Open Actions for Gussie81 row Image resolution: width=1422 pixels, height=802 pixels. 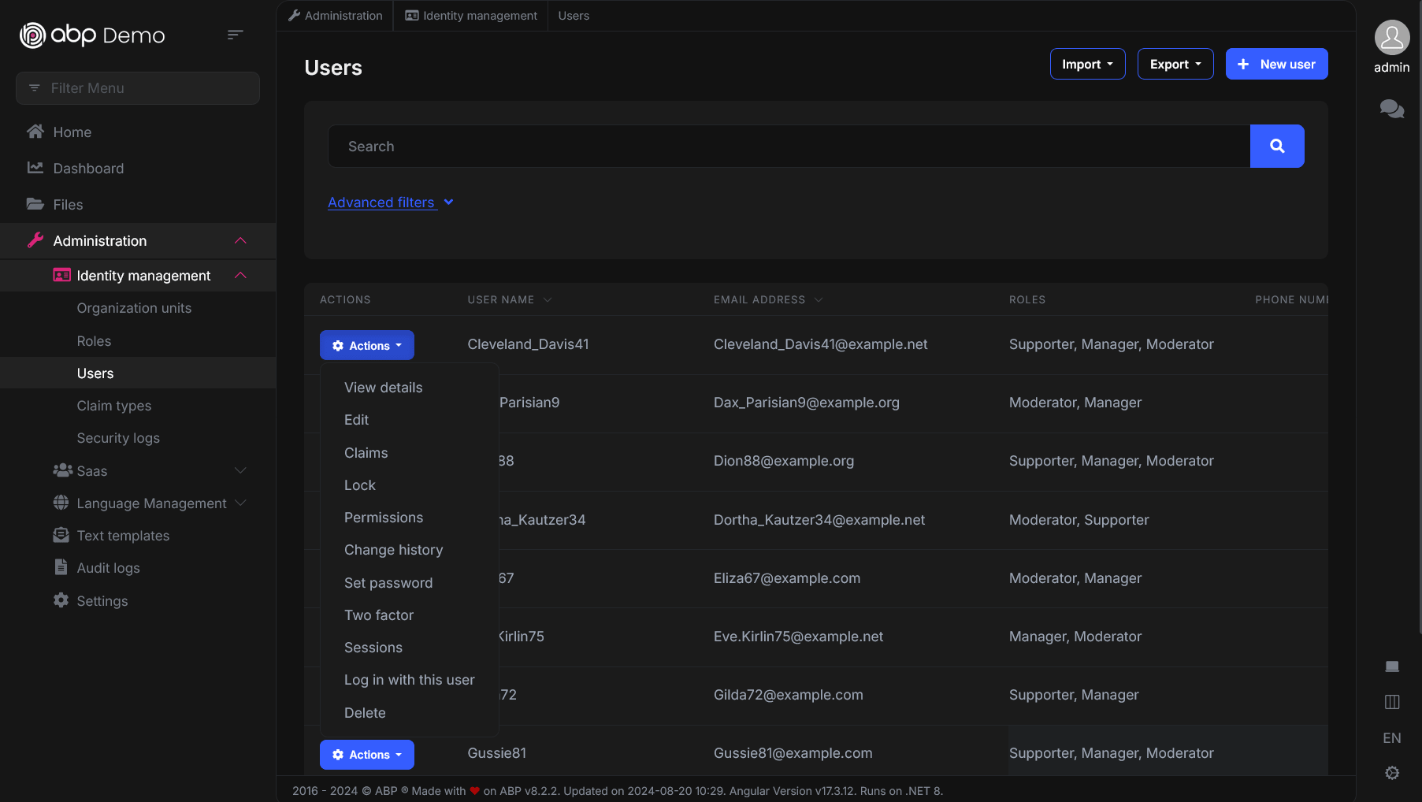(367, 755)
